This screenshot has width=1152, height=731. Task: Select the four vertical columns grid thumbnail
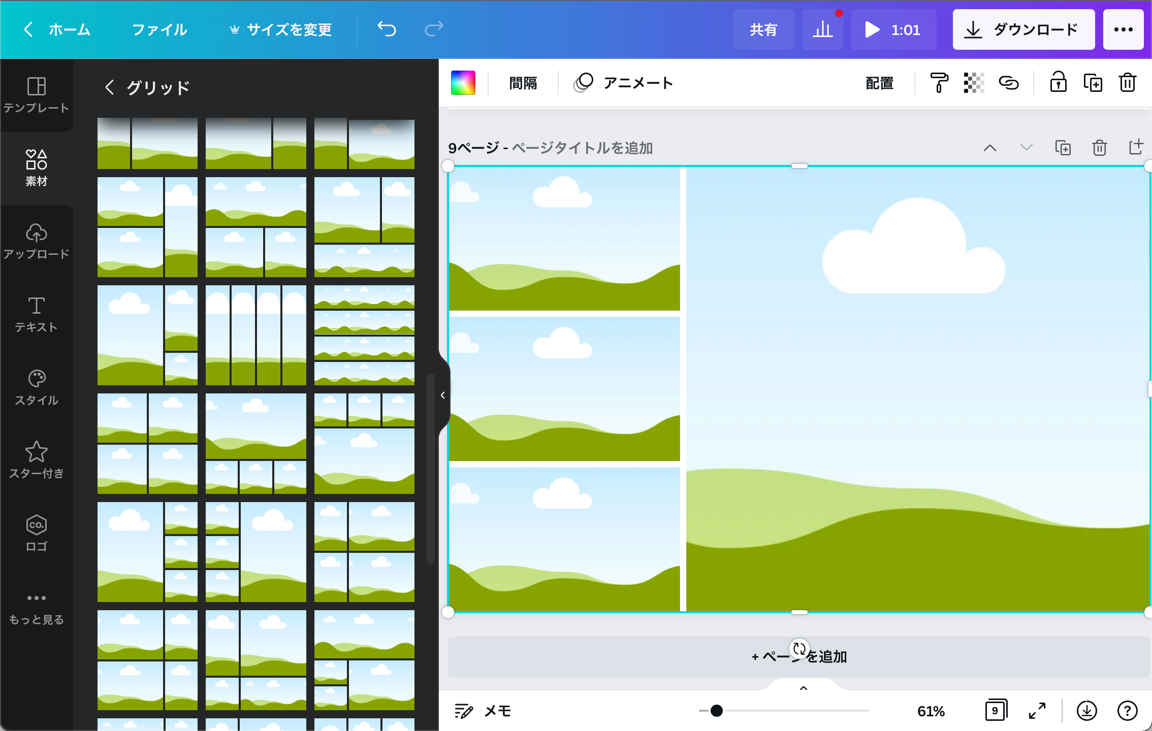[x=255, y=335]
